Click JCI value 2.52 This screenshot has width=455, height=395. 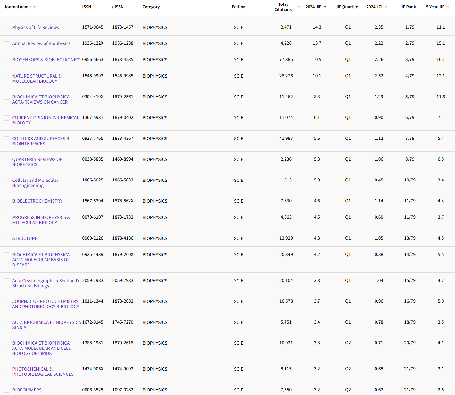tap(379, 76)
